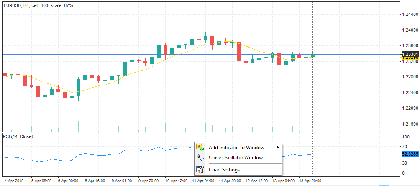Expand the Add Indicator to Window submenu arrow
This screenshot has width=420, height=186.
point(278,147)
